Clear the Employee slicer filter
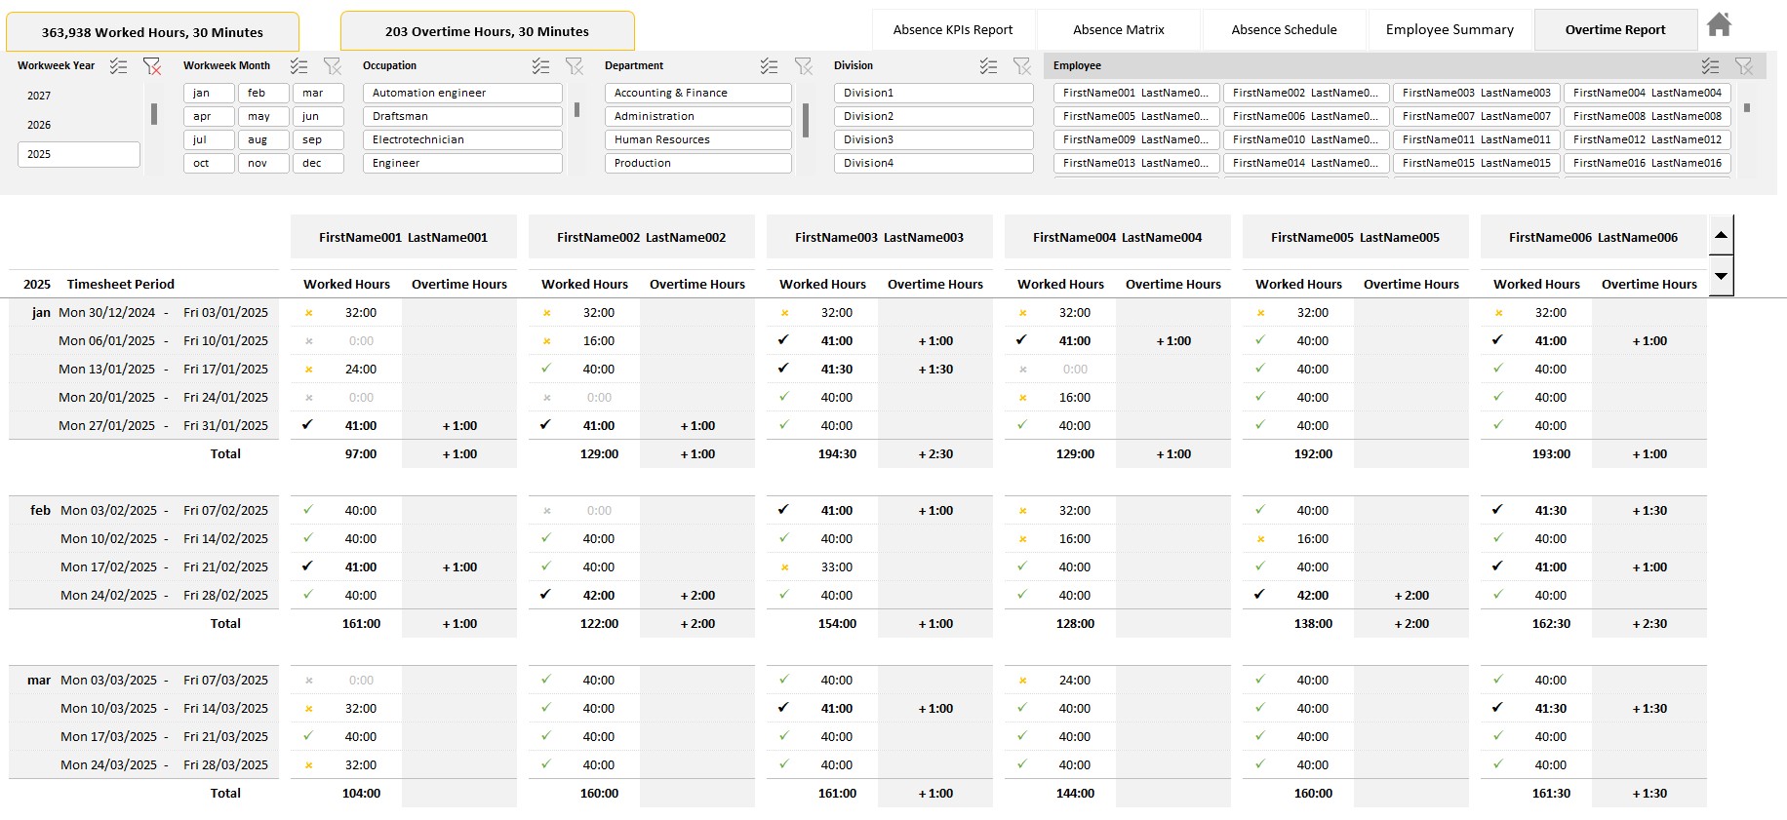 point(1743,66)
